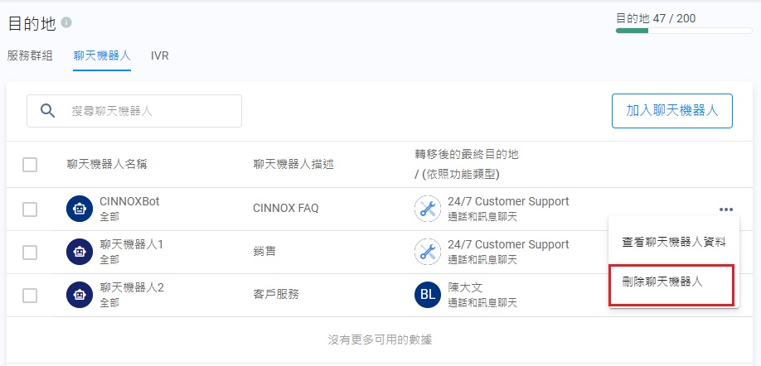Click the 聊天機器人1 robot avatar icon
The height and width of the screenshot is (366, 761).
[80, 252]
